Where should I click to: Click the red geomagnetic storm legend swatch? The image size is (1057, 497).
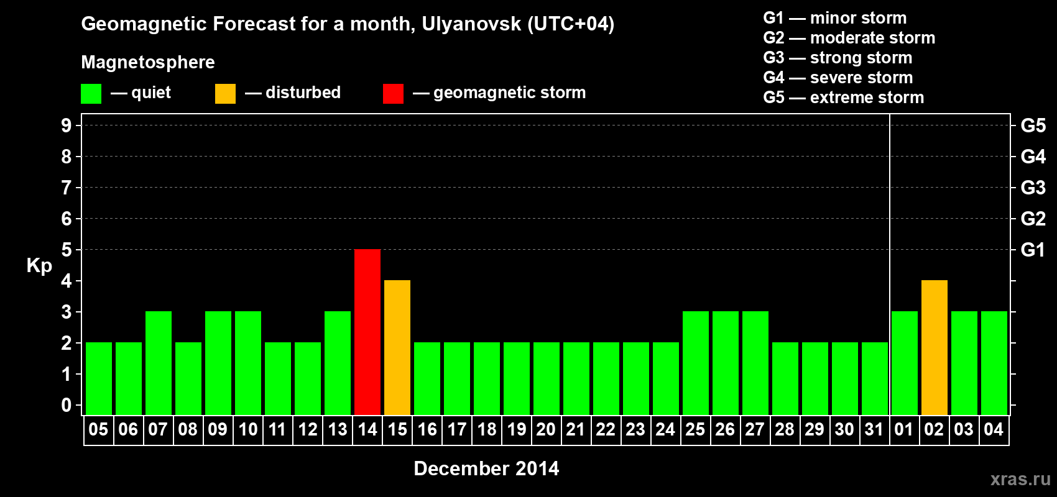pyautogui.click(x=393, y=94)
